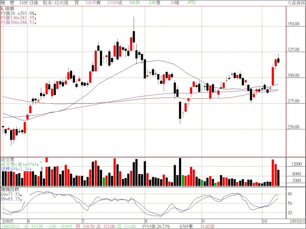
Task: Select the 成交量 volume panel title
Action: 7,160
